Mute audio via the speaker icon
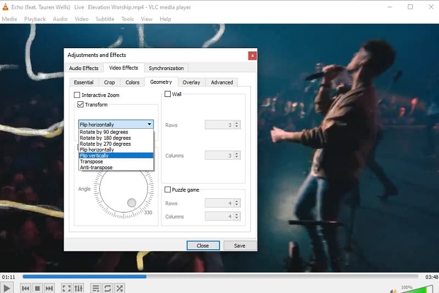Screen dimensions: 439x293 [393, 289]
